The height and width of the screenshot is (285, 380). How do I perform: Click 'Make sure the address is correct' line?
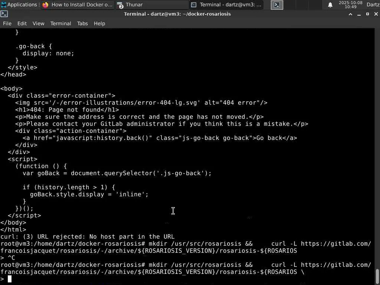tap(140, 117)
